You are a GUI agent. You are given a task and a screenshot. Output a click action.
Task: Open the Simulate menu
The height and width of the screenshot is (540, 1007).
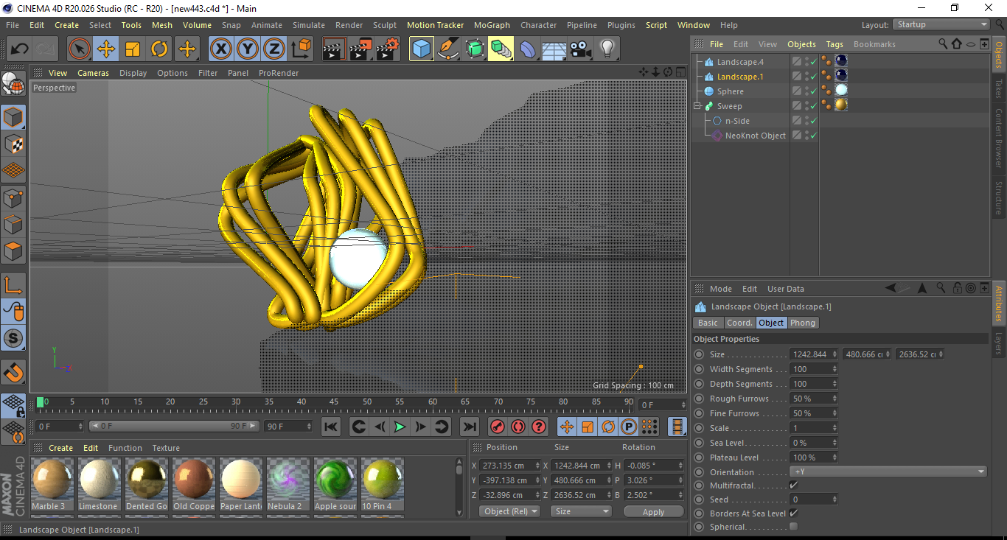click(308, 25)
